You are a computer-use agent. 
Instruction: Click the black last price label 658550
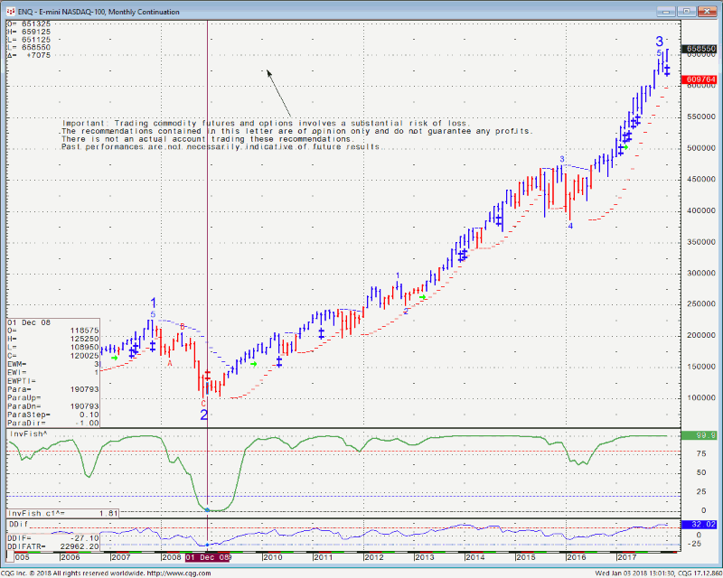700,49
